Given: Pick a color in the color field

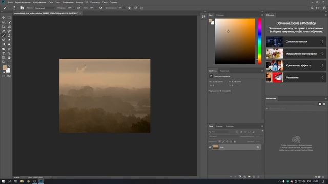Looking at the screenshot, I should click(x=235, y=41).
